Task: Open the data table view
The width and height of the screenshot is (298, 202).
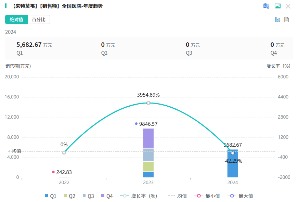Action: point(287,20)
